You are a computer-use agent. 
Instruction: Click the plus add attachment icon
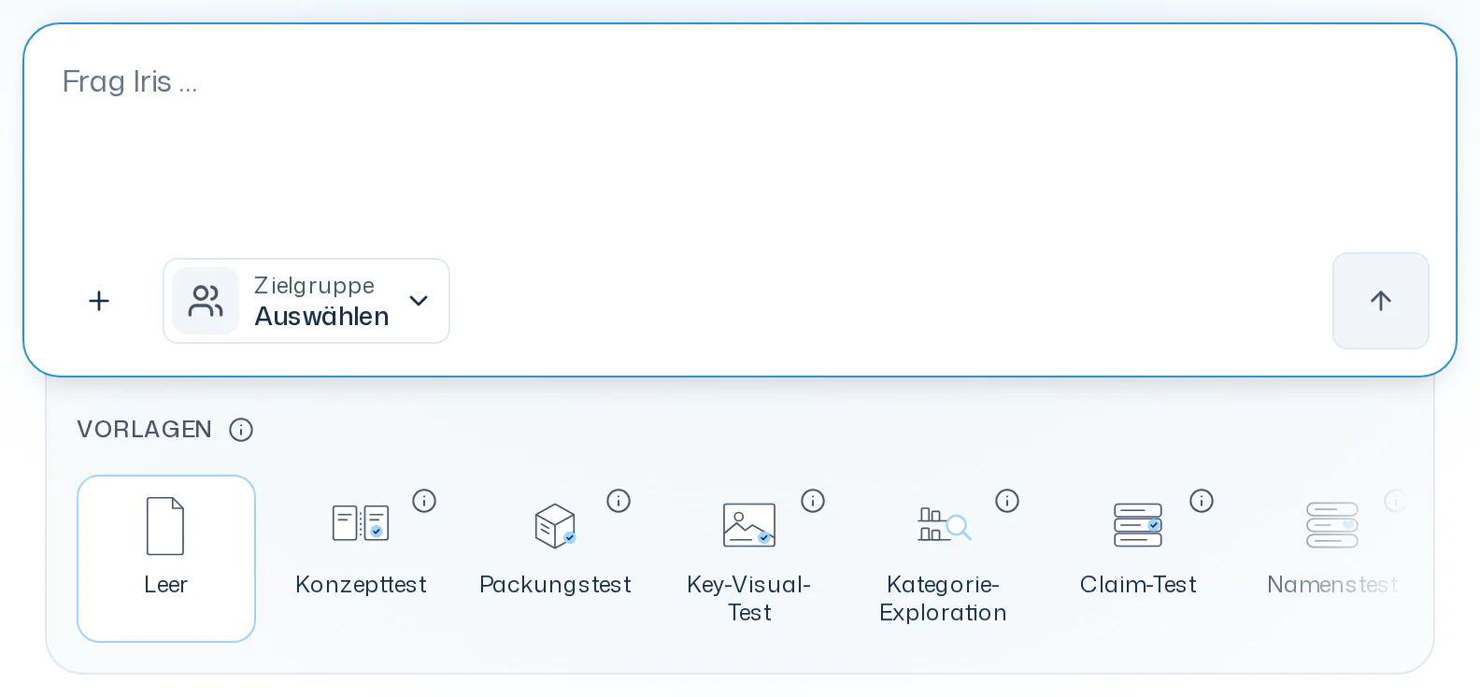(x=99, y=301)
